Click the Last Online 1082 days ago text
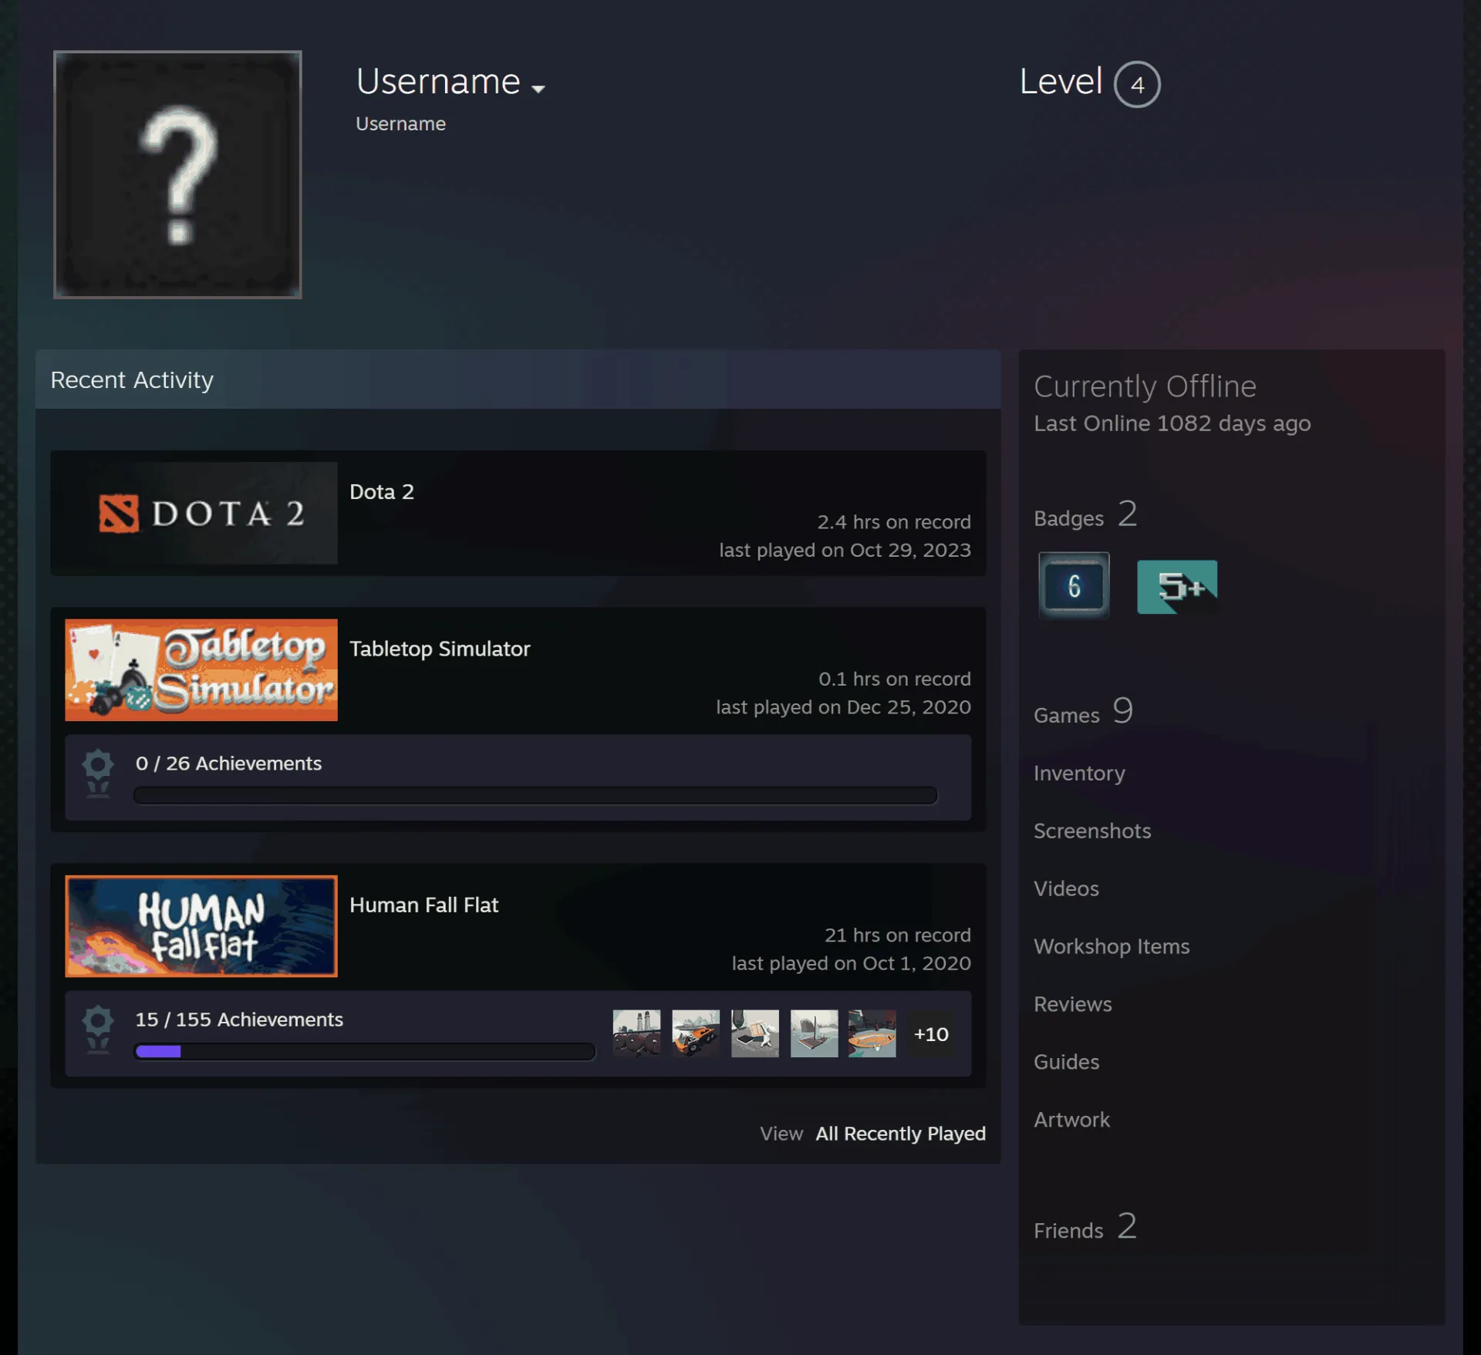This screenshot has width=1481, height=1355. click(x=1172, y=423)
